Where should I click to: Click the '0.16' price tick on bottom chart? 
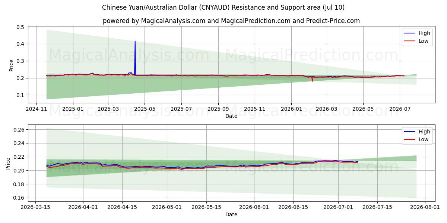pyautogui.click(x=19, y=198)
